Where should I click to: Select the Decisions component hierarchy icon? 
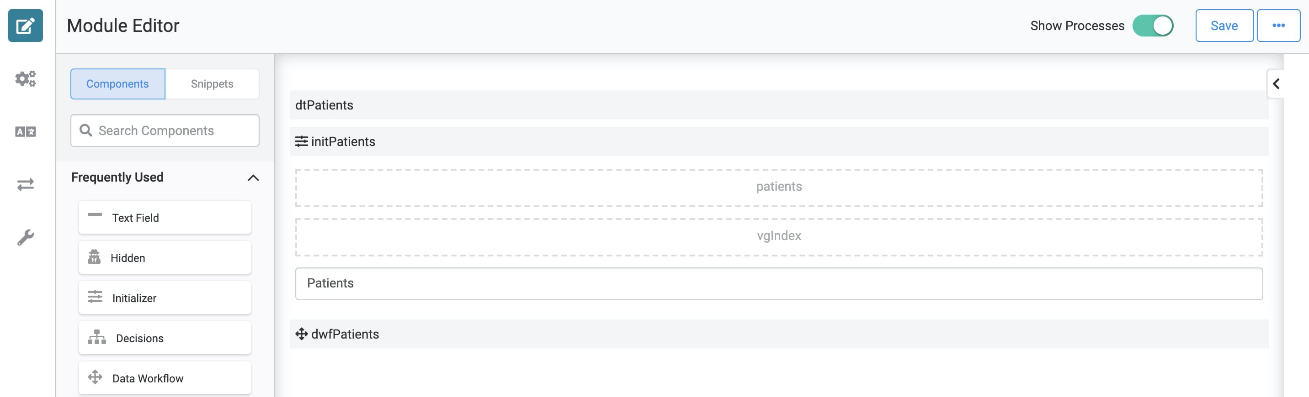point(96,337)
